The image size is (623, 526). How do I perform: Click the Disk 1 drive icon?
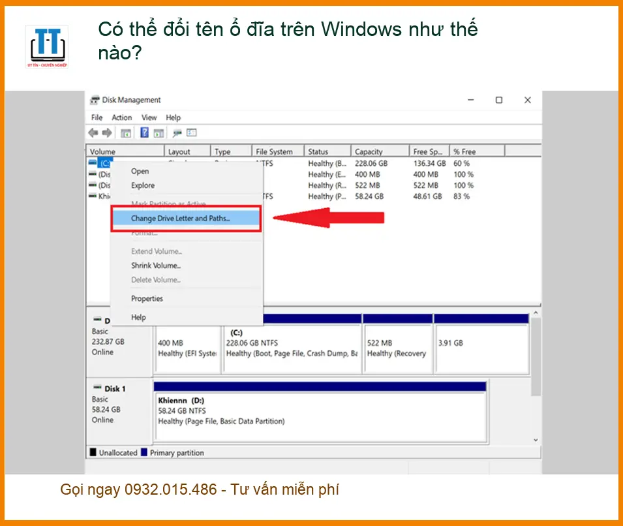(x=97, y=388)
